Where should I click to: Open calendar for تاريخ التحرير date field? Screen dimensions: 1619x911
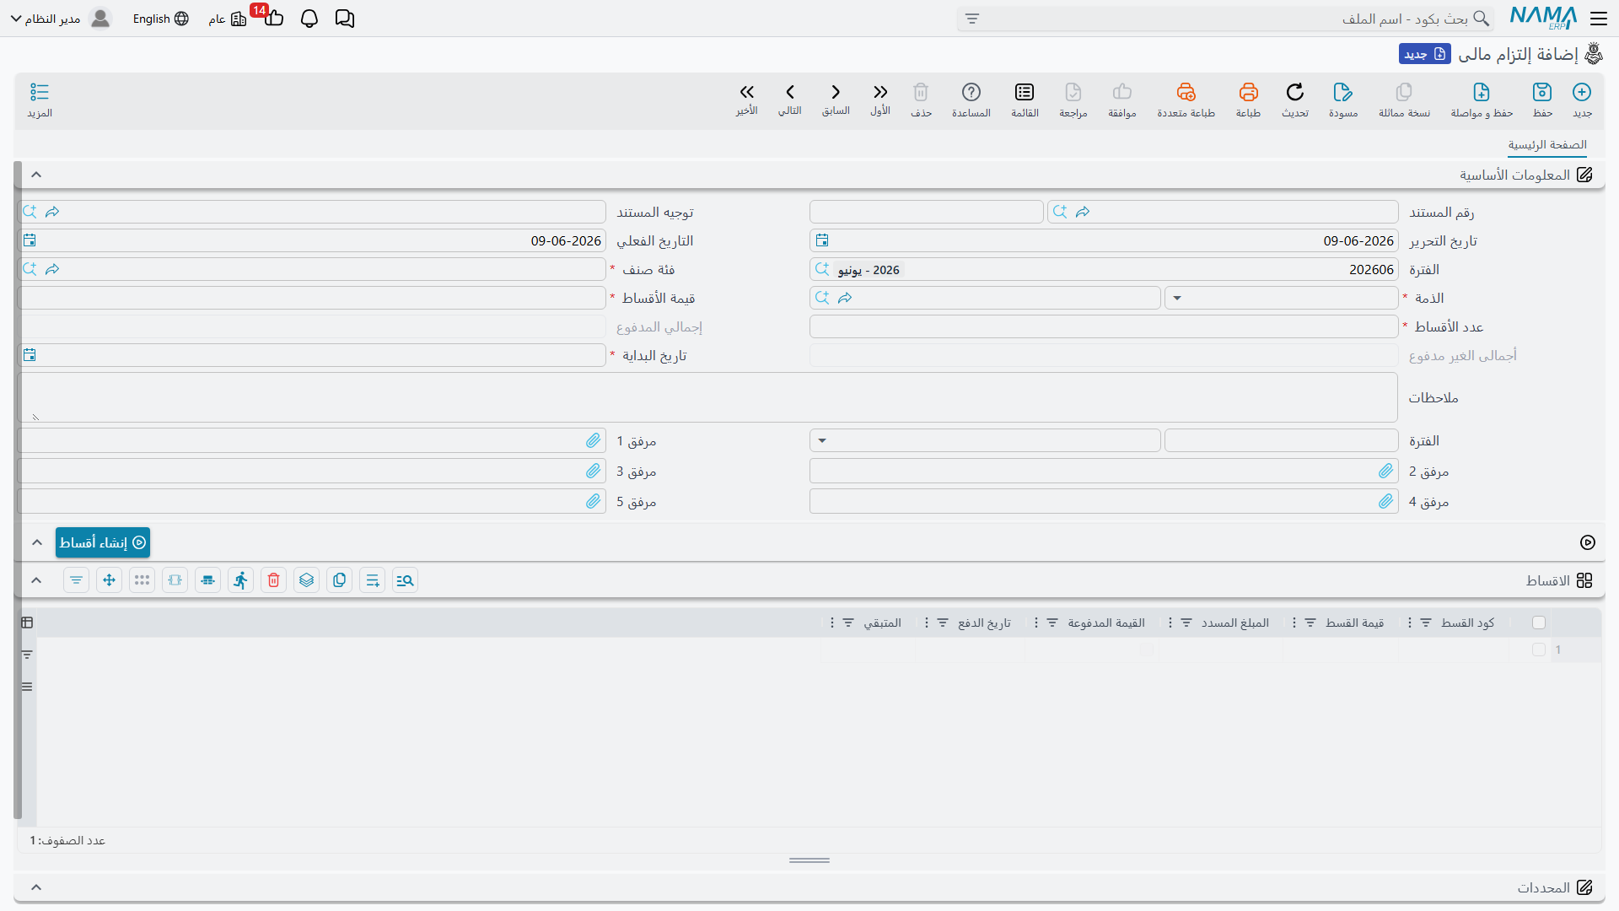coord(822,240)
